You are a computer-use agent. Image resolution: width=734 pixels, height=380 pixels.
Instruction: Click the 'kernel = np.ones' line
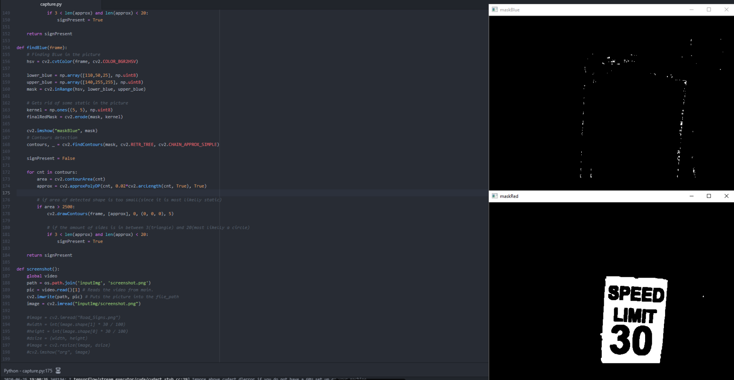tap(70, 110)
